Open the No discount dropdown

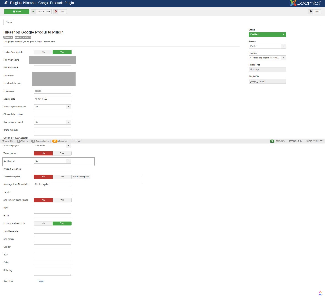tap(52, 161)
